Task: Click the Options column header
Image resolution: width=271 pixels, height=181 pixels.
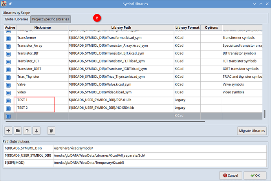Action: 211,27
